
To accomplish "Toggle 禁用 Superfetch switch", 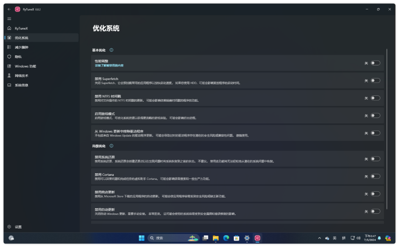I will (375, 80).
